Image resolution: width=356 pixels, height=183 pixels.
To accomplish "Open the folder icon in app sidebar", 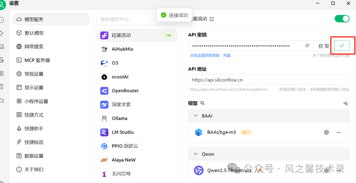I will (x=1, y=100).
